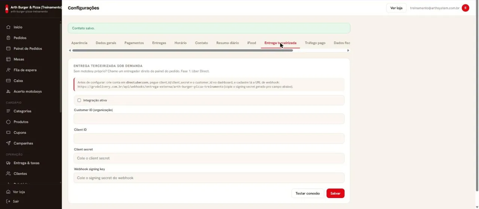Click the Arth Burger & Pizza store name
This screenshot has height=209, width=479.
[x=36, y=7]
